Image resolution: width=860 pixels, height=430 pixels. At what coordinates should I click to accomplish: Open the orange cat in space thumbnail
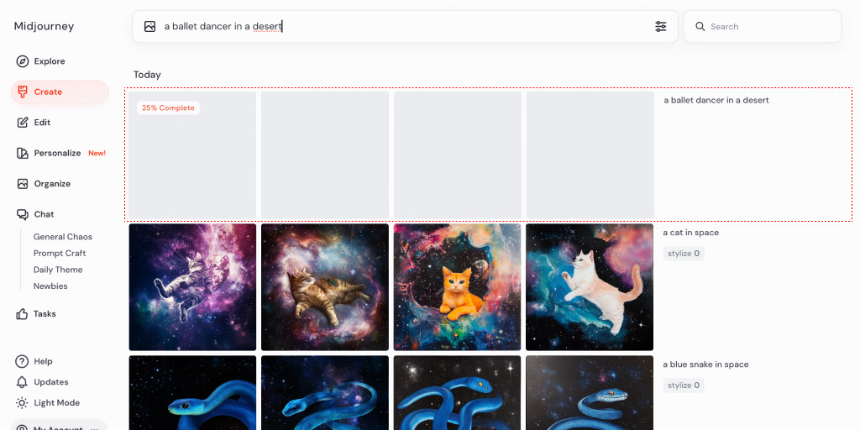pos(458,287)
